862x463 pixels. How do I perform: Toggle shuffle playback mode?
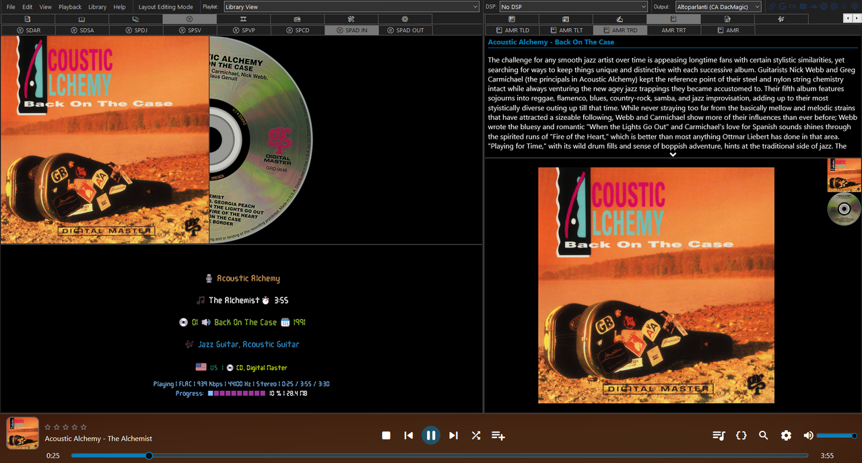(476, 435)
